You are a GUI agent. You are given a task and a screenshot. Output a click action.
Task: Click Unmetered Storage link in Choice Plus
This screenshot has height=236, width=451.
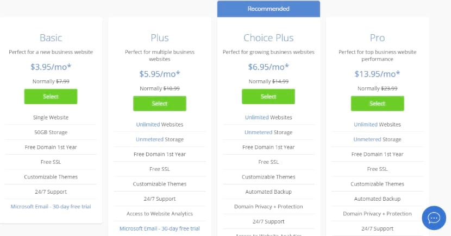pos(258,132)
